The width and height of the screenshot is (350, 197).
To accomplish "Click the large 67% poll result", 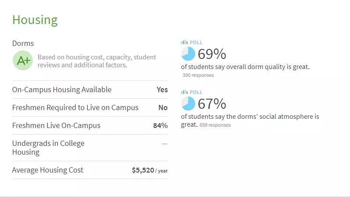I will tap(212, 104).
